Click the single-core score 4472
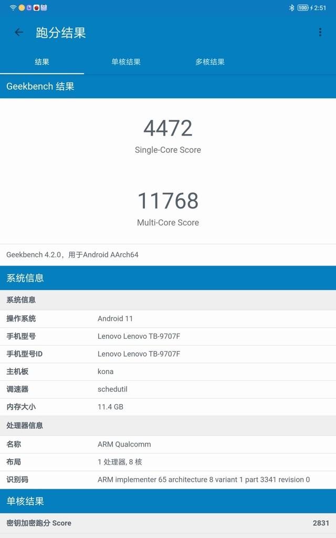Screen dimensions: 336x538 coord(168,128)
